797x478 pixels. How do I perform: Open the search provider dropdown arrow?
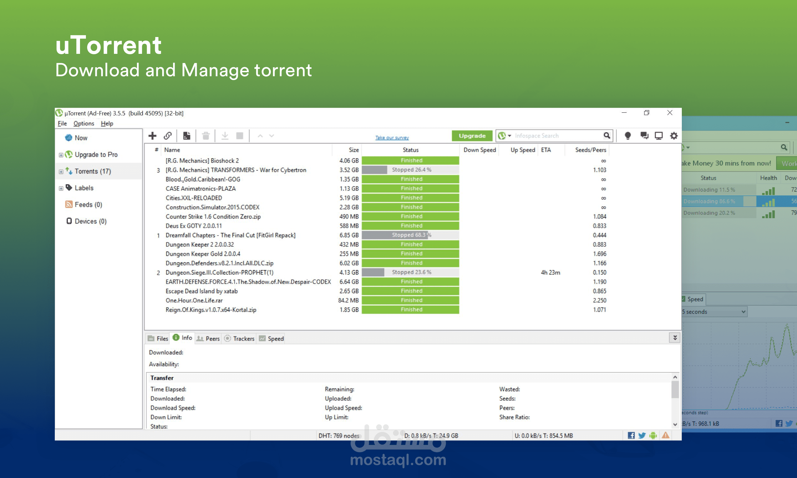click(510, 136)
